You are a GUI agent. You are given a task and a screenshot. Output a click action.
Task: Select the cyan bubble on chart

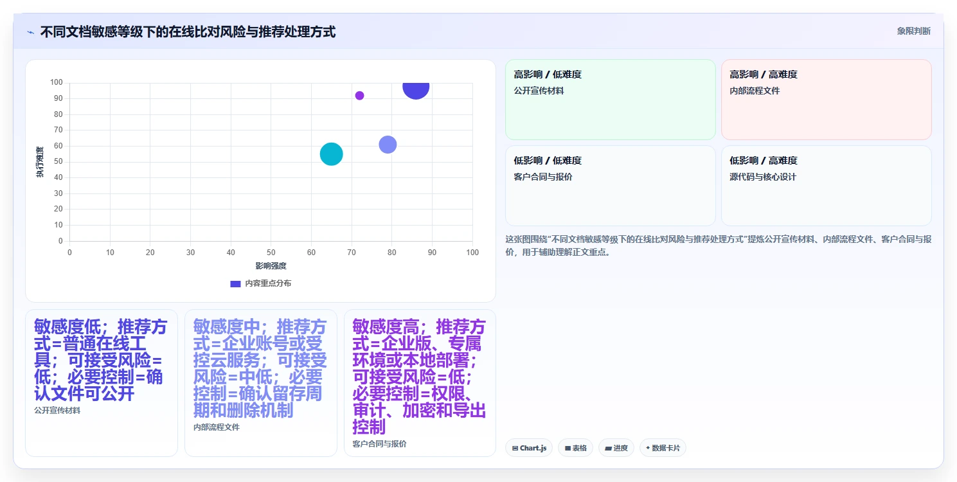tap(331, 154)
